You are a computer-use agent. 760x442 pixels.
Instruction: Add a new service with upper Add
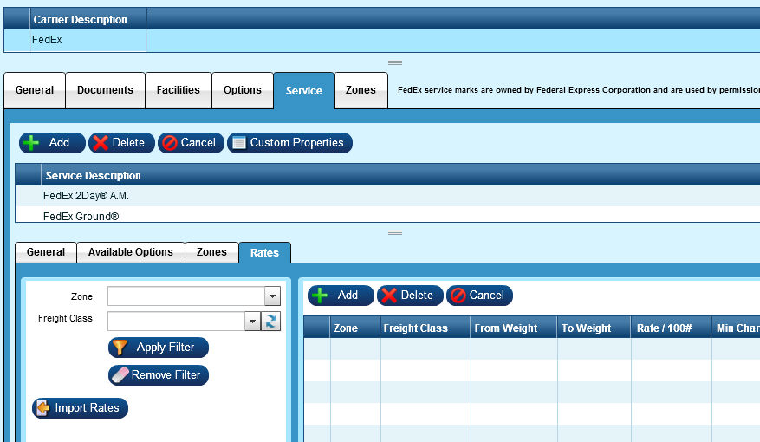pyautogui.click(x=51, y=143)
